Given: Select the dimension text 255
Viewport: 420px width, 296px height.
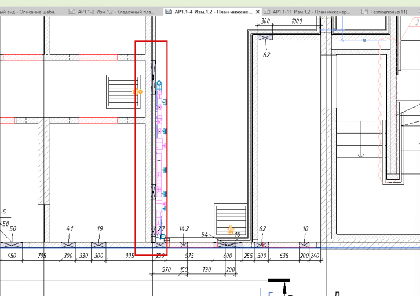Looking at the screenshot, I should (x=248, y=256).
